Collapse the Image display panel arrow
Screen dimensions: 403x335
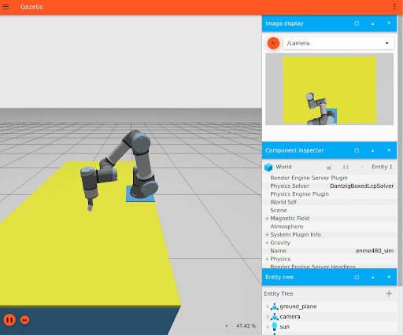(x=372, y=24)
